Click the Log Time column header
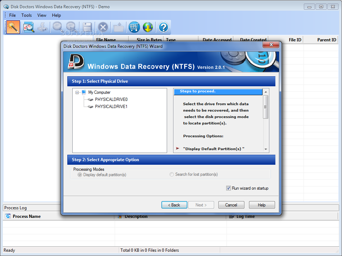This screenshot has height=256, width=342. click(x=282, y=216)
